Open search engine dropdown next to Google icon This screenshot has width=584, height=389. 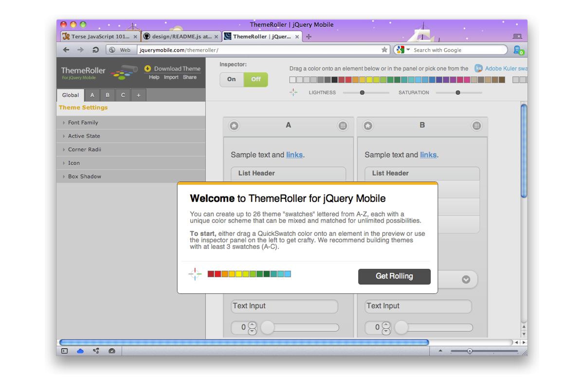coord(408,50)
